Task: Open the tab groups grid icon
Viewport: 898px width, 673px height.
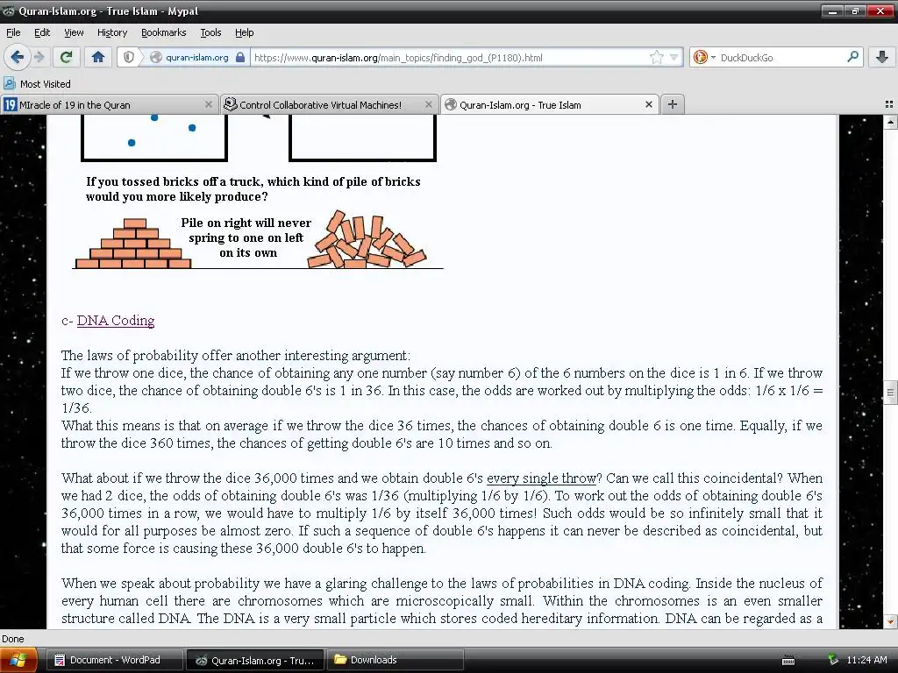Action: (889, 104)
